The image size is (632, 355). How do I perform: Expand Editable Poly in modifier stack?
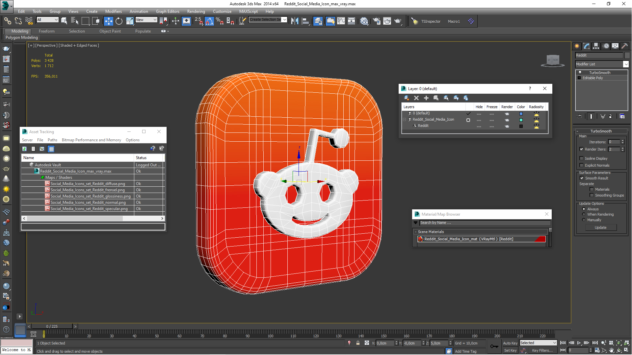coord(579,78)
